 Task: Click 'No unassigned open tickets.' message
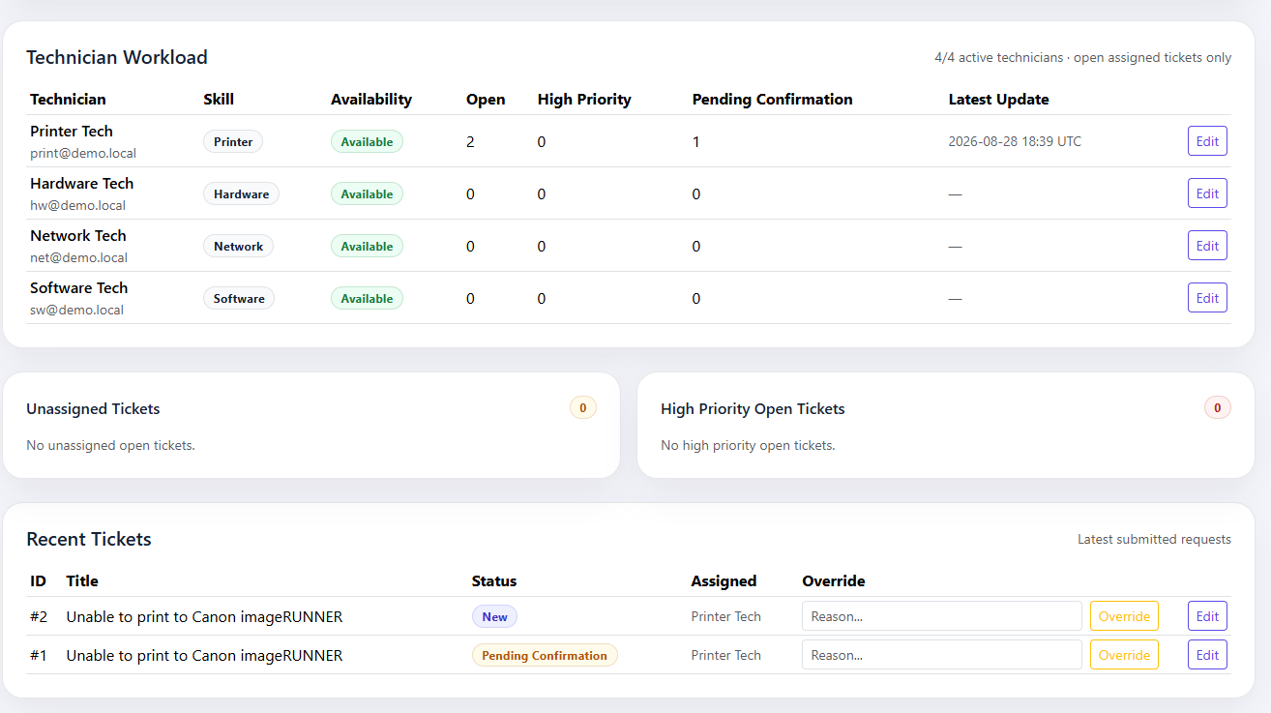110,445
